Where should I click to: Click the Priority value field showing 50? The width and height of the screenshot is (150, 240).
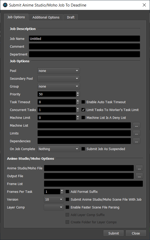tap(57, 94)
